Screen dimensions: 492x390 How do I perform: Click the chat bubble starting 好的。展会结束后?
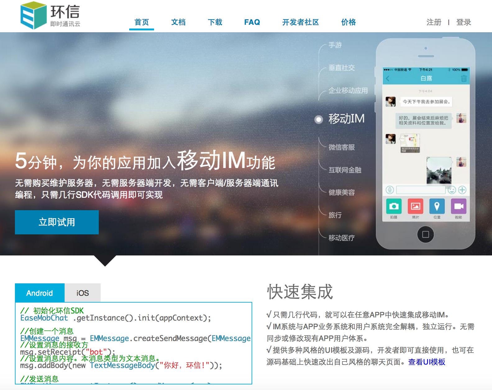point(423,121)
